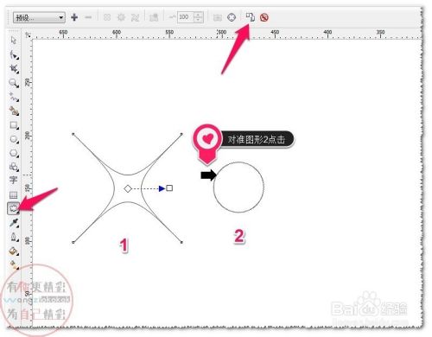Select the Shape tool
Viewport: 432px width, 337px height.
point(14,54)
